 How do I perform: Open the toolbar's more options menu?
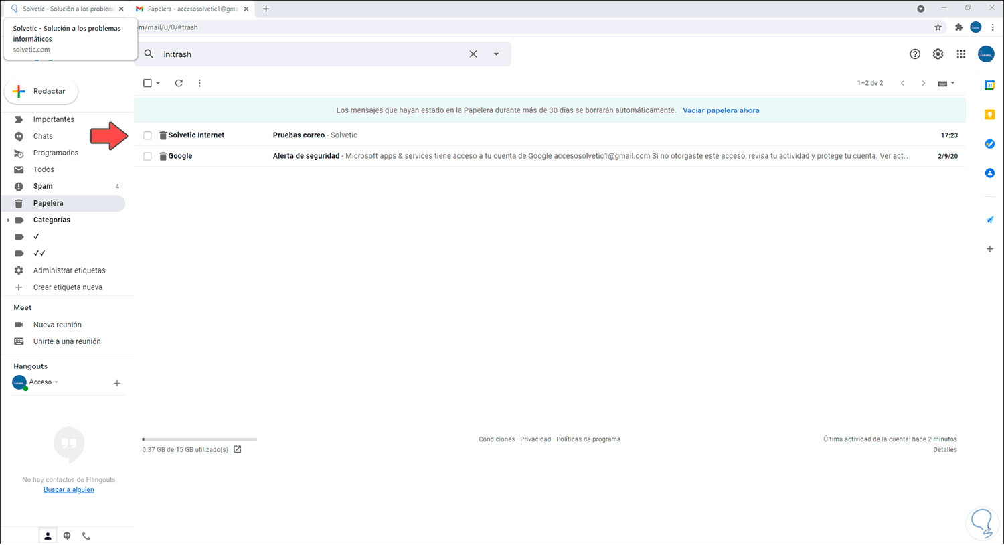199,83
